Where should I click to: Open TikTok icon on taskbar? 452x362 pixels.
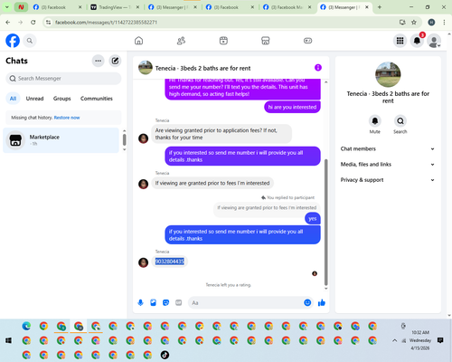165,355
